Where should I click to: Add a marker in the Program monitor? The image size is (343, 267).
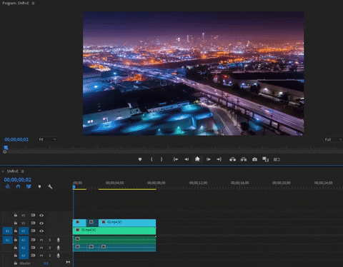(140, 159)
